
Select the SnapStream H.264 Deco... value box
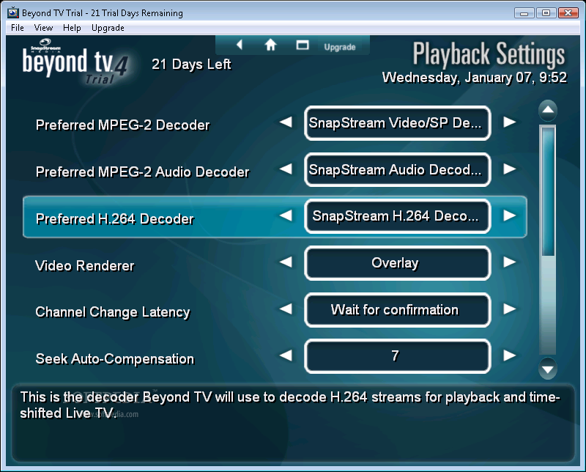point(397,216)
